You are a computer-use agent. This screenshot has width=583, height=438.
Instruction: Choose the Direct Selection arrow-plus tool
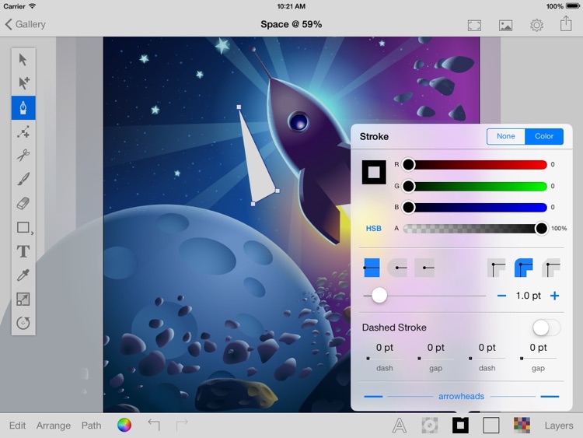tap(23, 83)
